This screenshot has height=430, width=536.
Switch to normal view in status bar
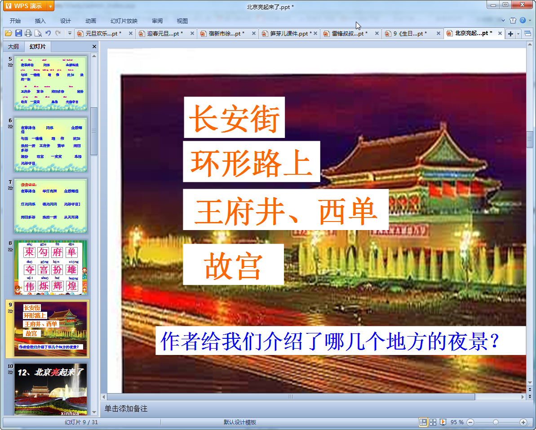423,422
